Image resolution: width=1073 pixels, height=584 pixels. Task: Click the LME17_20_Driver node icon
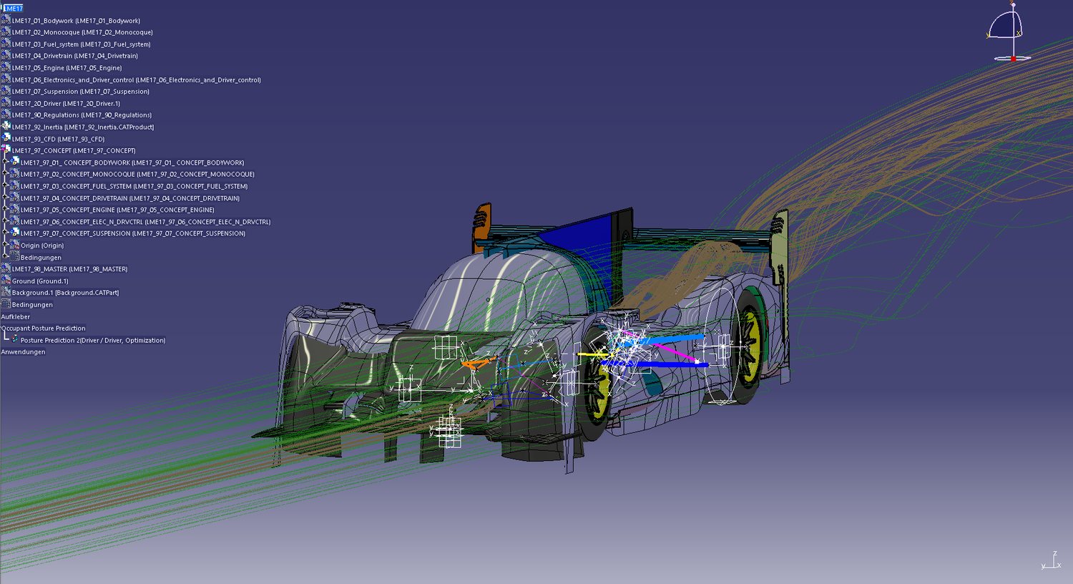click(x=6, y=103)
